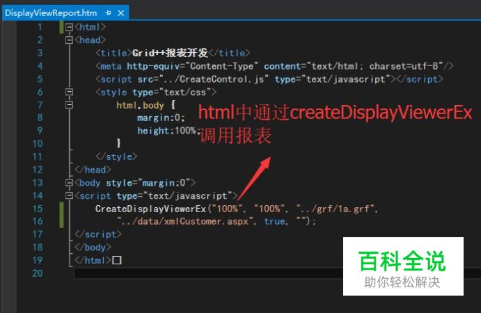Click the "Content-Type" value

click(x=221, y=66)
